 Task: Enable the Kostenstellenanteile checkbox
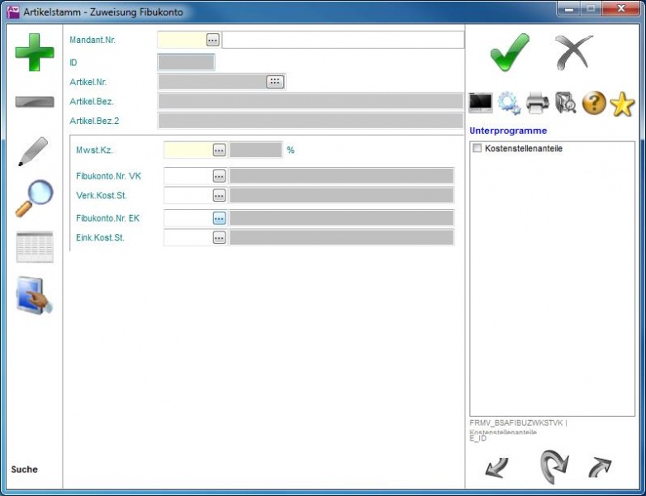click(477, 149)
